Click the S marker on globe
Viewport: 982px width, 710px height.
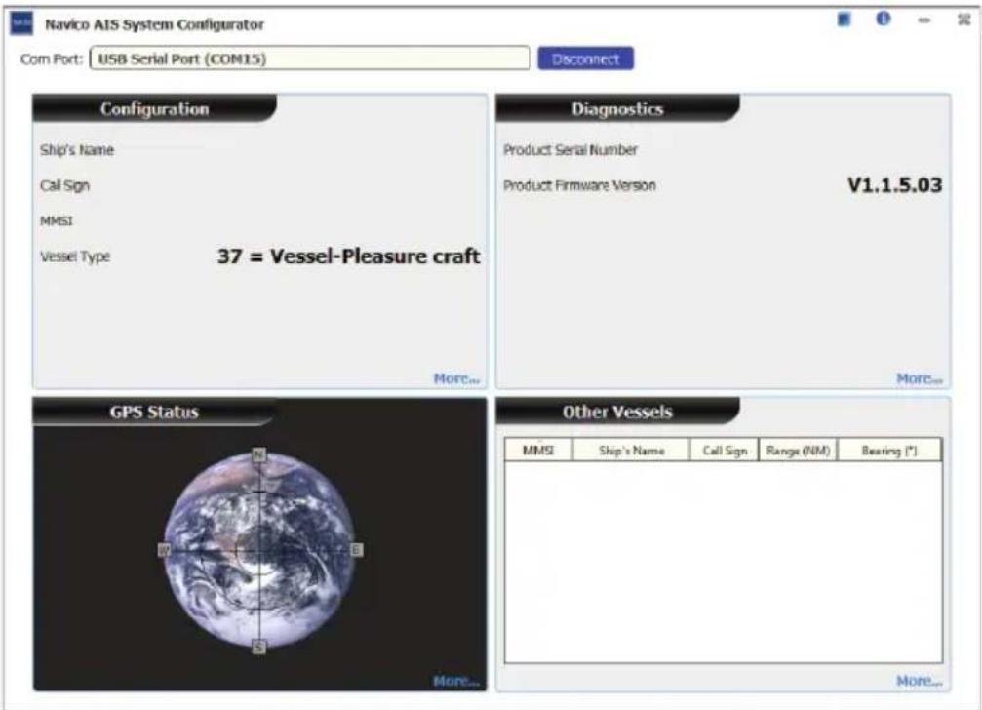[258, 647]
